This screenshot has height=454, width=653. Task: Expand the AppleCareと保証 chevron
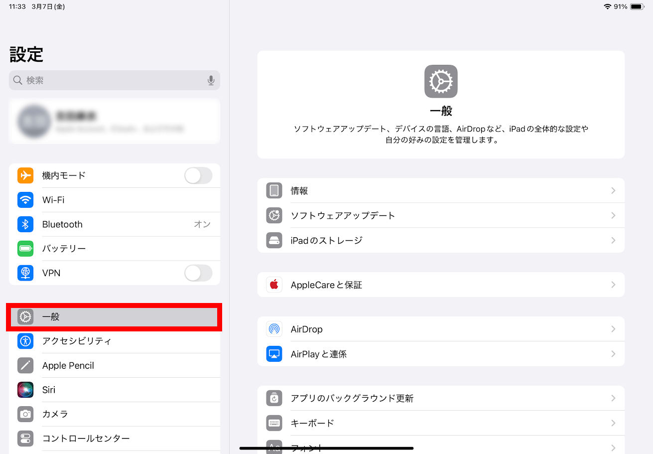click(x=613, y=285)
